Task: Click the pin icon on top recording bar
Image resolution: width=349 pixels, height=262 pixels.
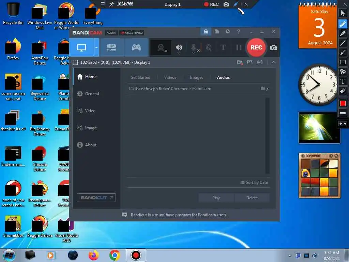Action: pyautogui.click(x=111, y=4)
